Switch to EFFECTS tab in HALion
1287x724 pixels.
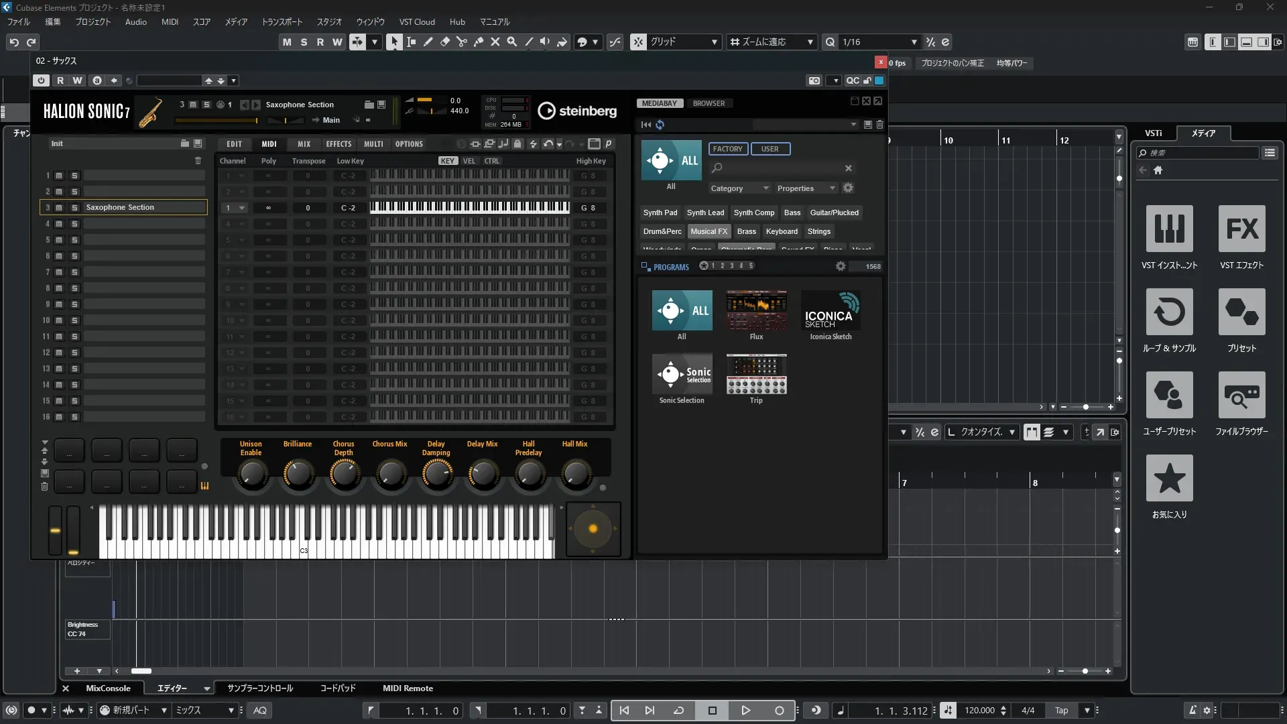[339, 144]
